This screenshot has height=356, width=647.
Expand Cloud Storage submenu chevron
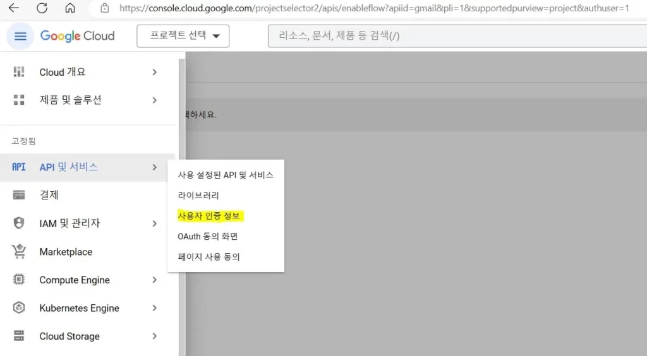point(154,336)
